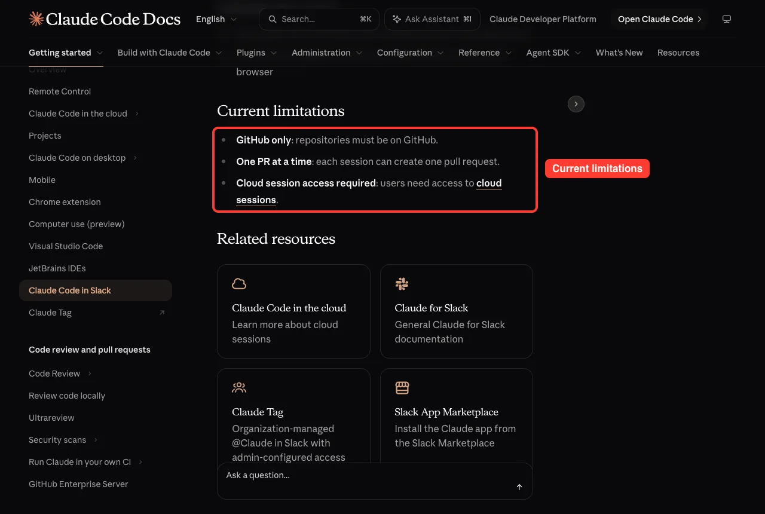Click the cloud icon on the Claude Code in the cloud card
The width and height of the screenshot is (765, 514).
pyautogui.click(x=239, y=284)
